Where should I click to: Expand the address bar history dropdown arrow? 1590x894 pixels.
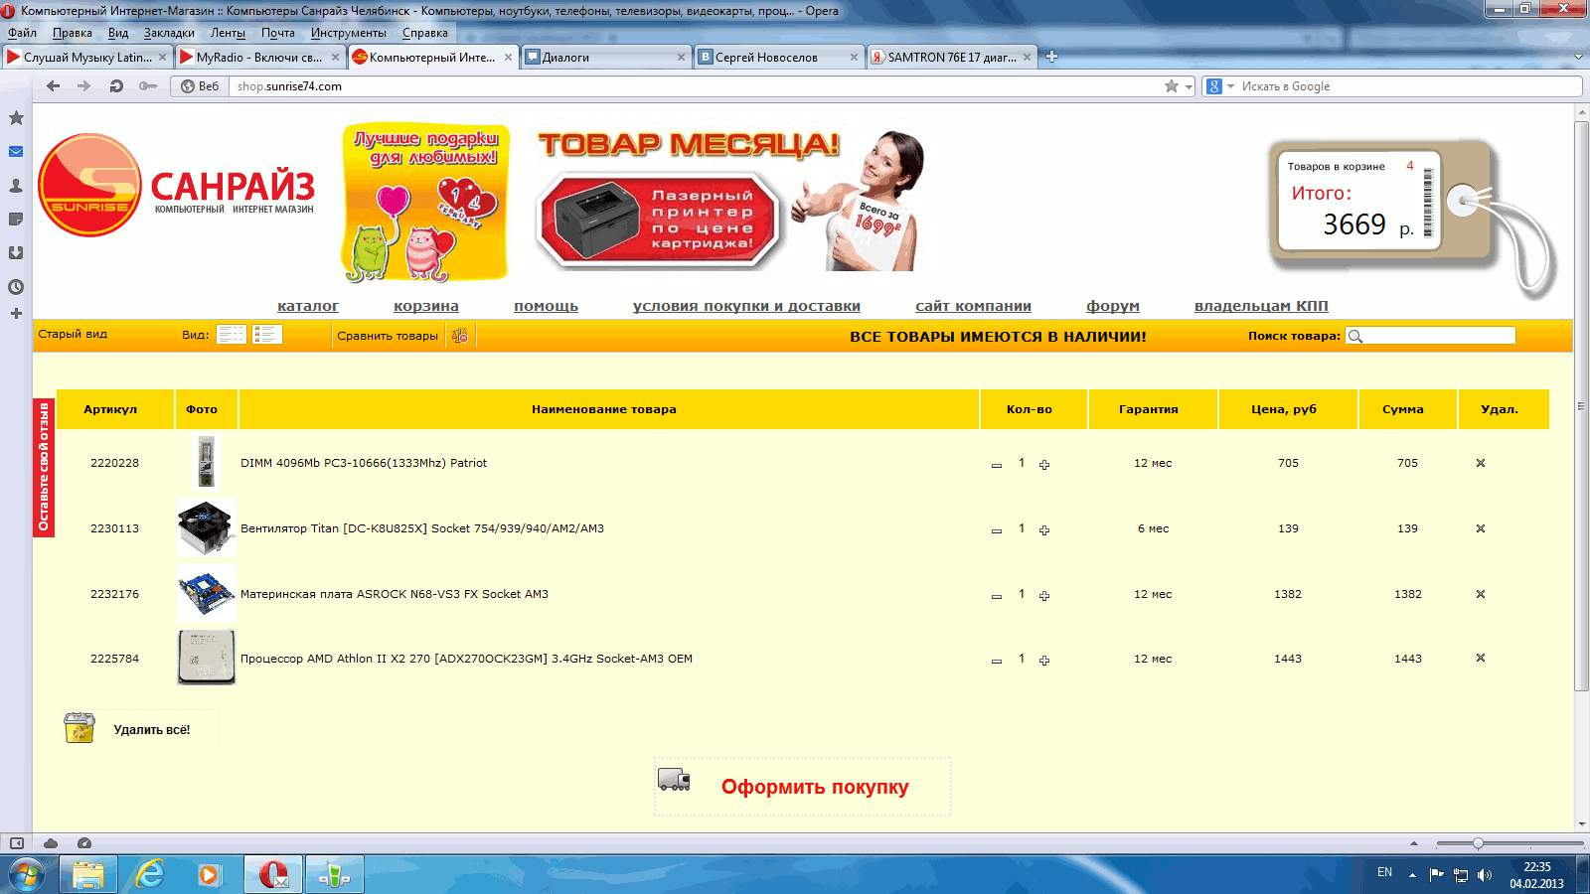(x=1189, y=86)
